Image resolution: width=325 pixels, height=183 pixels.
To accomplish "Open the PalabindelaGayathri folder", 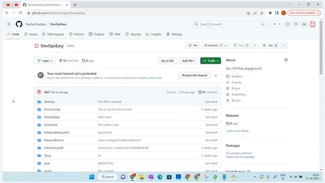I will (57, 132).
